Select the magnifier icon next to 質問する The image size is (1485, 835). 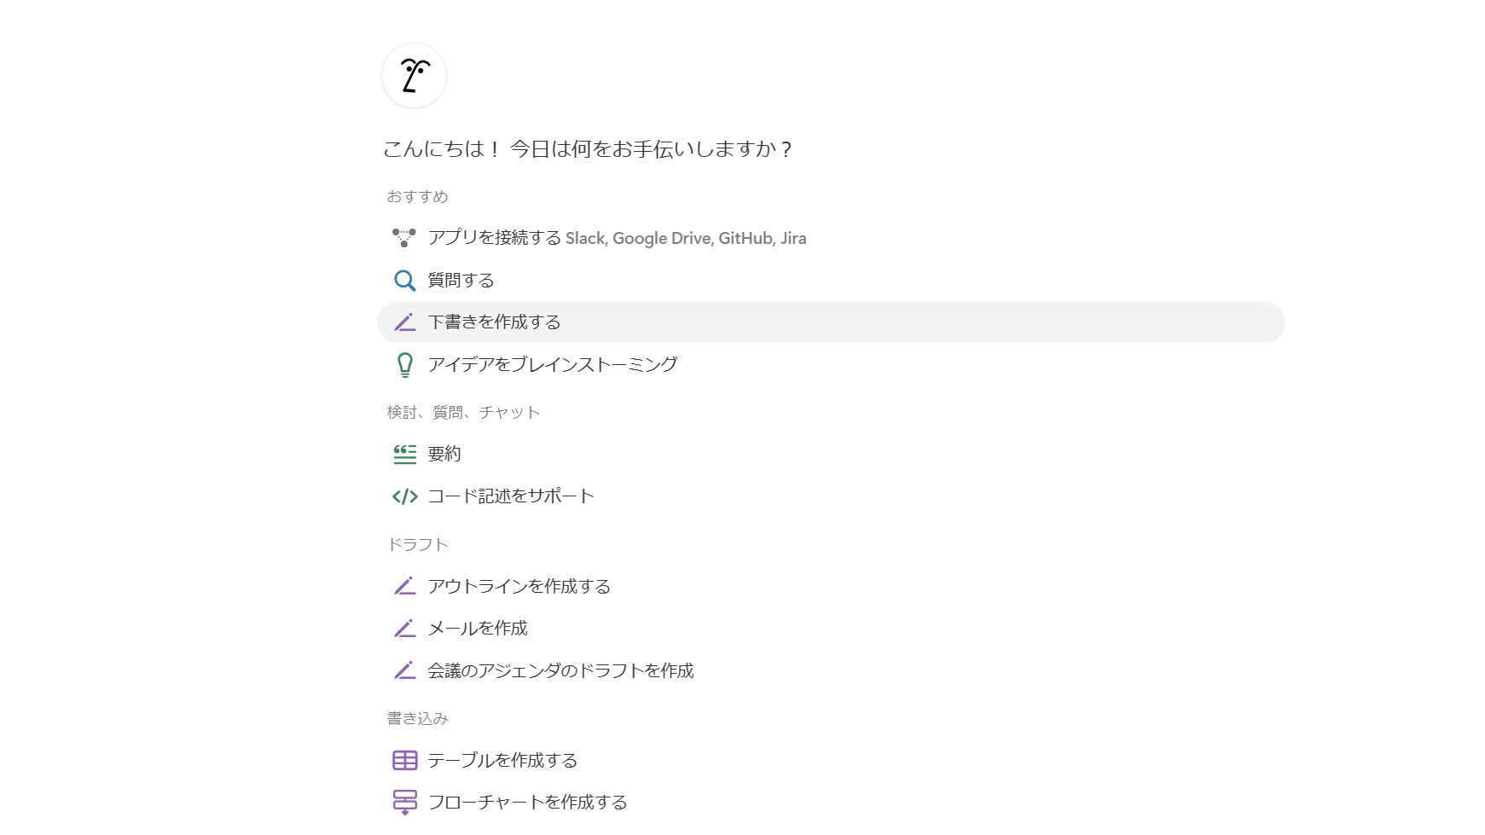pyautogui.click(x=404, y=280)
